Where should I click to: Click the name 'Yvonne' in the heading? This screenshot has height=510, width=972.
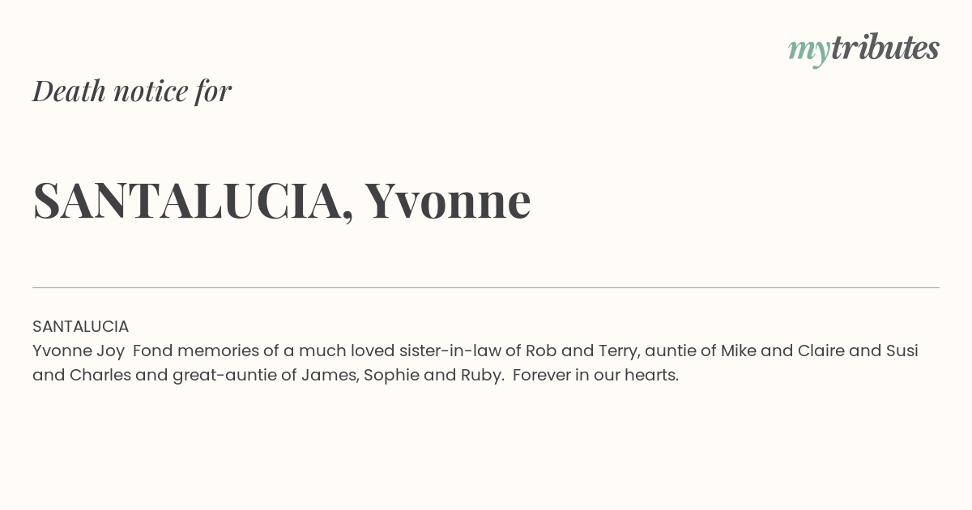point(448,200)
